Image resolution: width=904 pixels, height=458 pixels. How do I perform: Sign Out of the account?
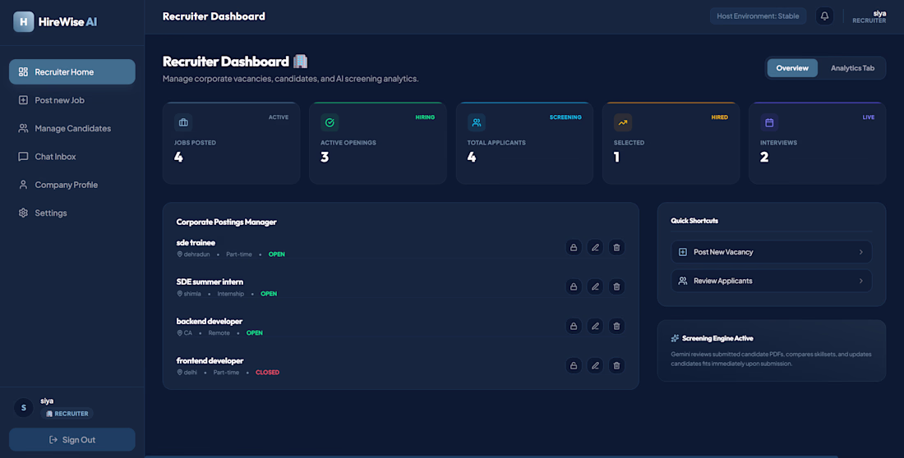tap(72, 440)
